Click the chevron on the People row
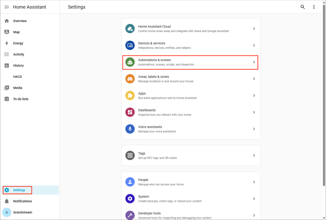 [254, 182]
